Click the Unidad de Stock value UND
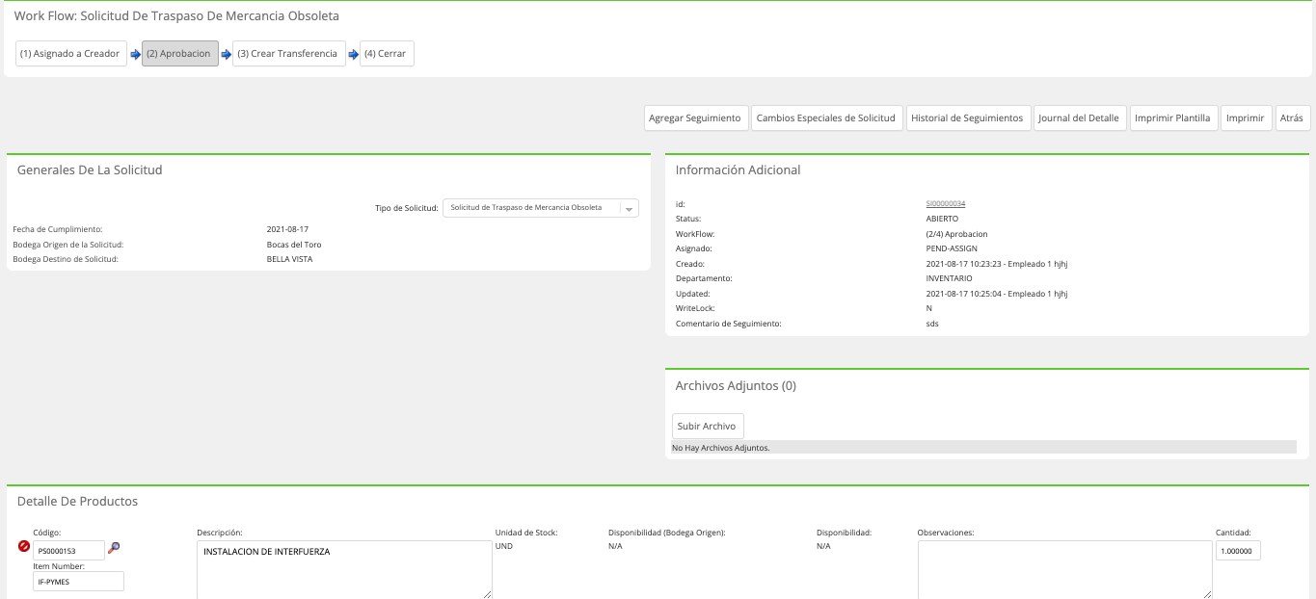The height and width of the screenshot is (599, 1316). pos(504,546)
